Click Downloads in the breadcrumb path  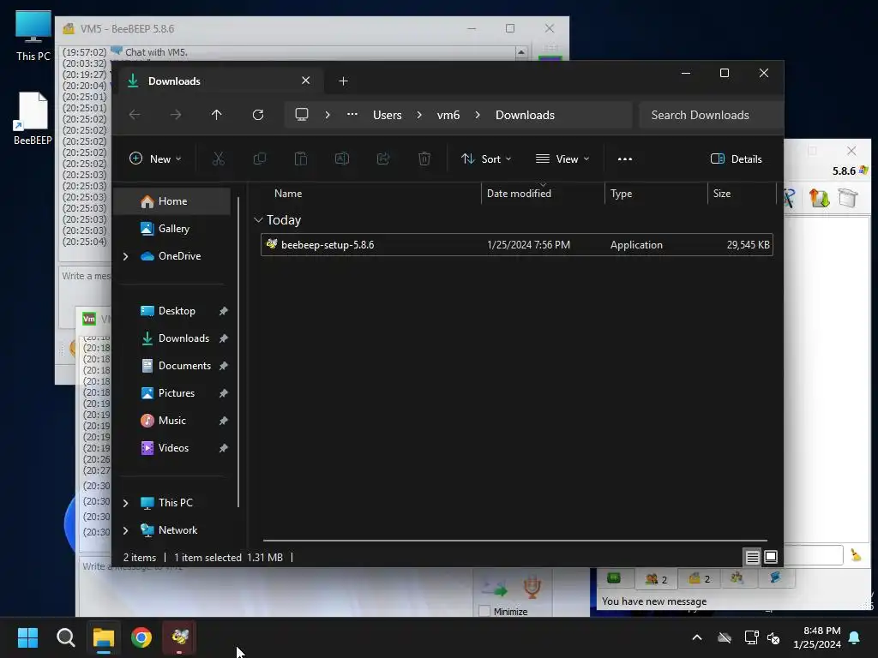coord(526,115)
